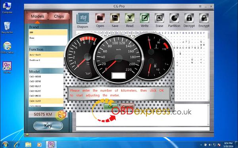Image resolution: width=238 pixels, height=148 pixels.
Task: Select the BMW brand row
Action: [48, 32]
